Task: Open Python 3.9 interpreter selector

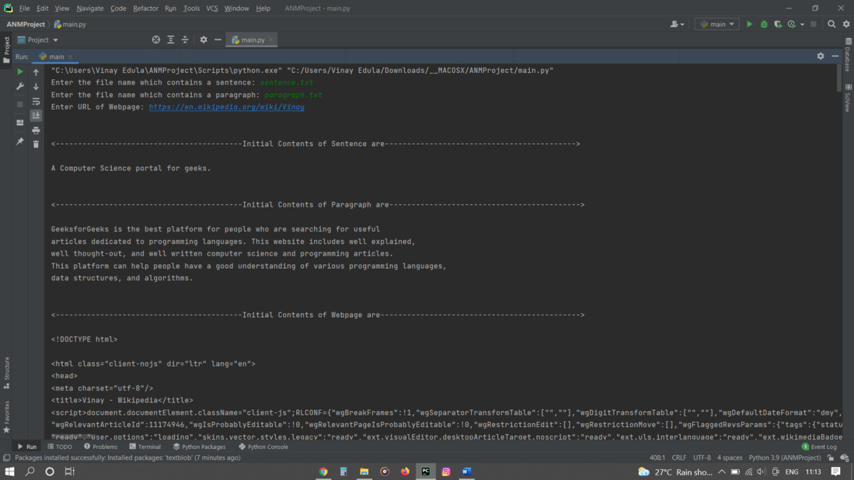Action: click(784, 457)
